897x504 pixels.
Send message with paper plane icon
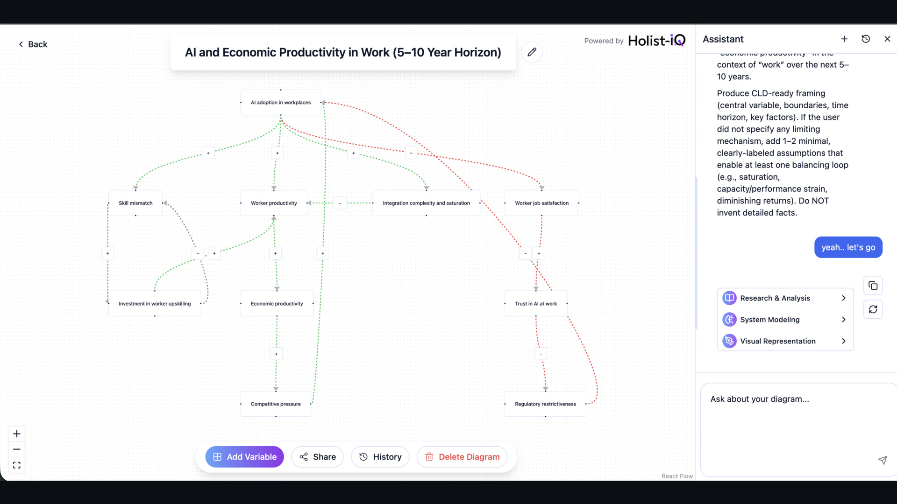(882, 460)
